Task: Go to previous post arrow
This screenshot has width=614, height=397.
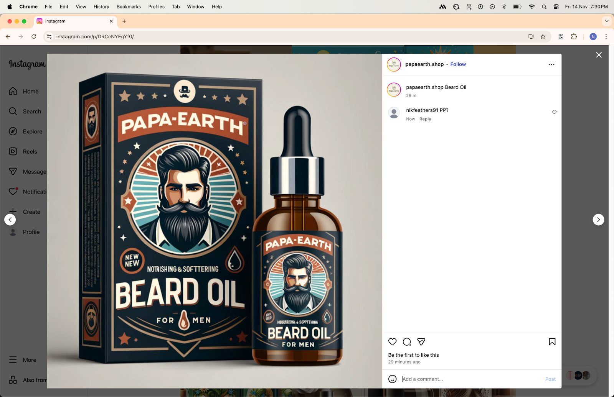Action: [10, 220]
